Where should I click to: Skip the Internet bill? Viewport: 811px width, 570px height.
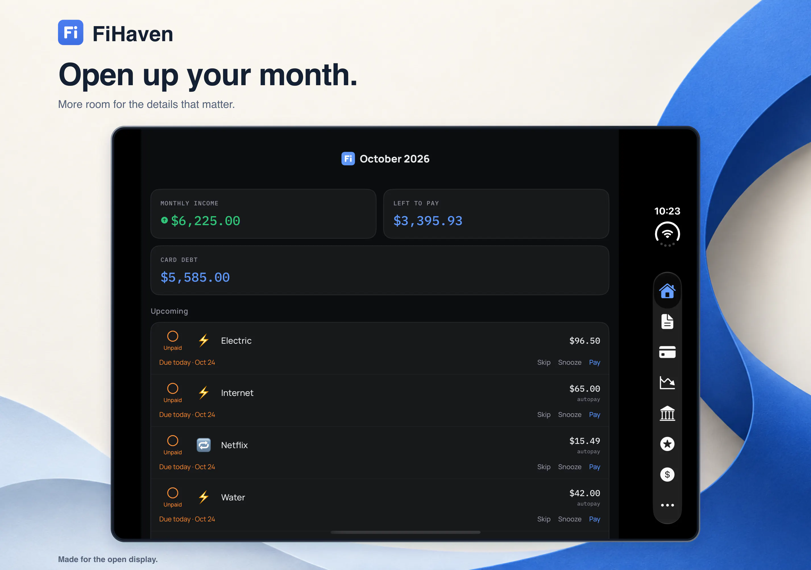[x=544, y=415]
